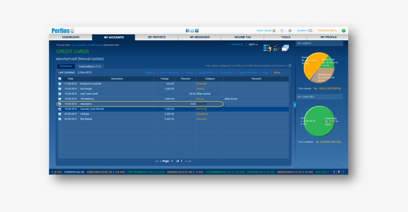Viewport: 408px width, 212px height.
Task: Open the Servicing category cell
Action: click(202, 109)
